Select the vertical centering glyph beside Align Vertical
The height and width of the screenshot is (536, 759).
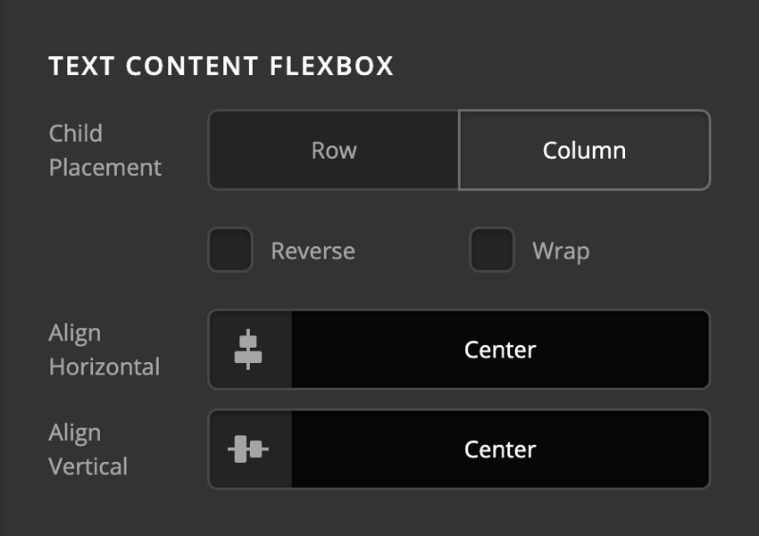[247, 449]
